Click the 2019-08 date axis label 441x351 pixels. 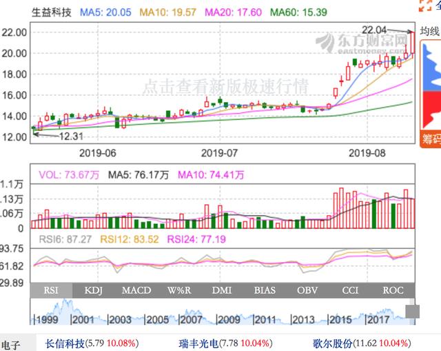tap(367, 153)
